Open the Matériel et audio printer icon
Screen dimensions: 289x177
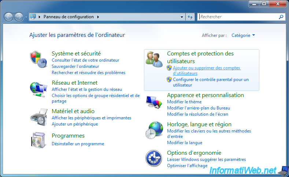coord(39,117)
